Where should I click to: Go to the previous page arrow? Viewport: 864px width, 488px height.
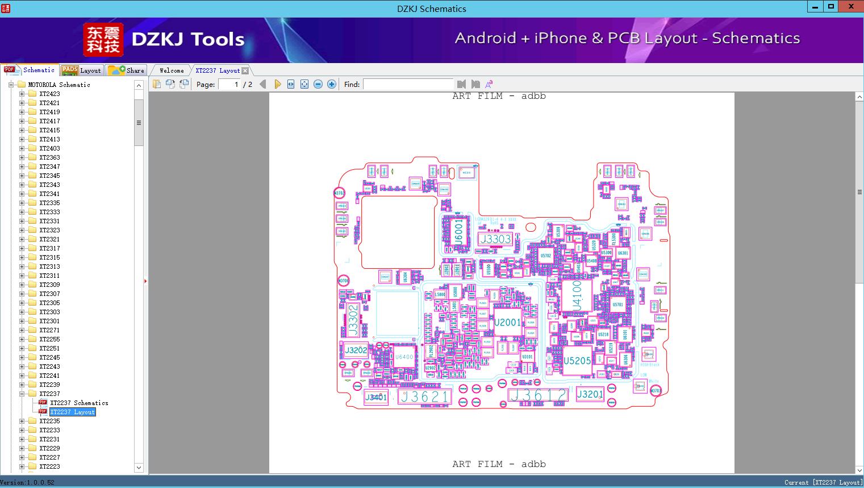tap(262, 84)
